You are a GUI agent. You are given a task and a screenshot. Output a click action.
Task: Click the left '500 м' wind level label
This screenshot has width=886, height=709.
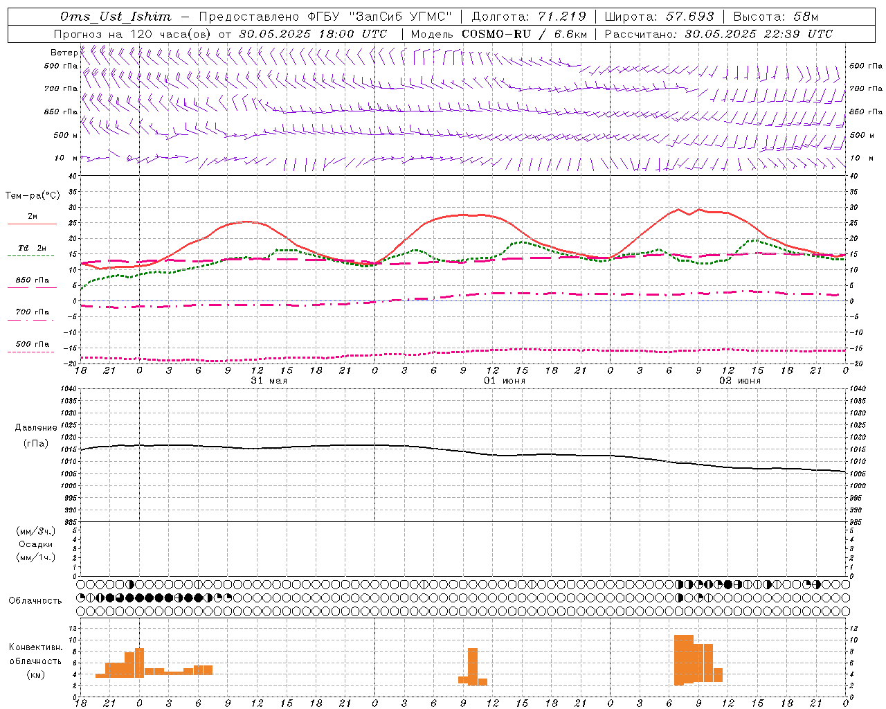pyautogui.click(x=65, y=135)
